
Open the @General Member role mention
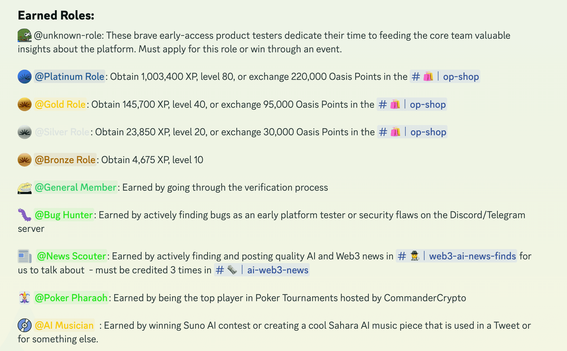(76, 188)
